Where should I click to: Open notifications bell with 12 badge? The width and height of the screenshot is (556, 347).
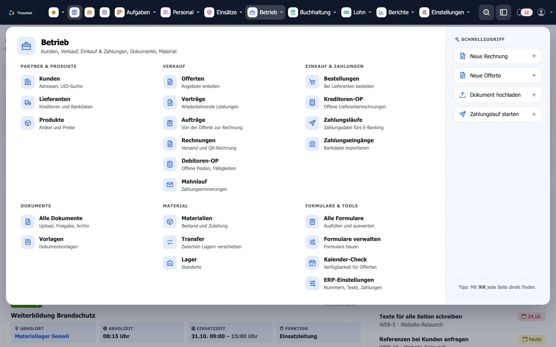pos(524,12)
